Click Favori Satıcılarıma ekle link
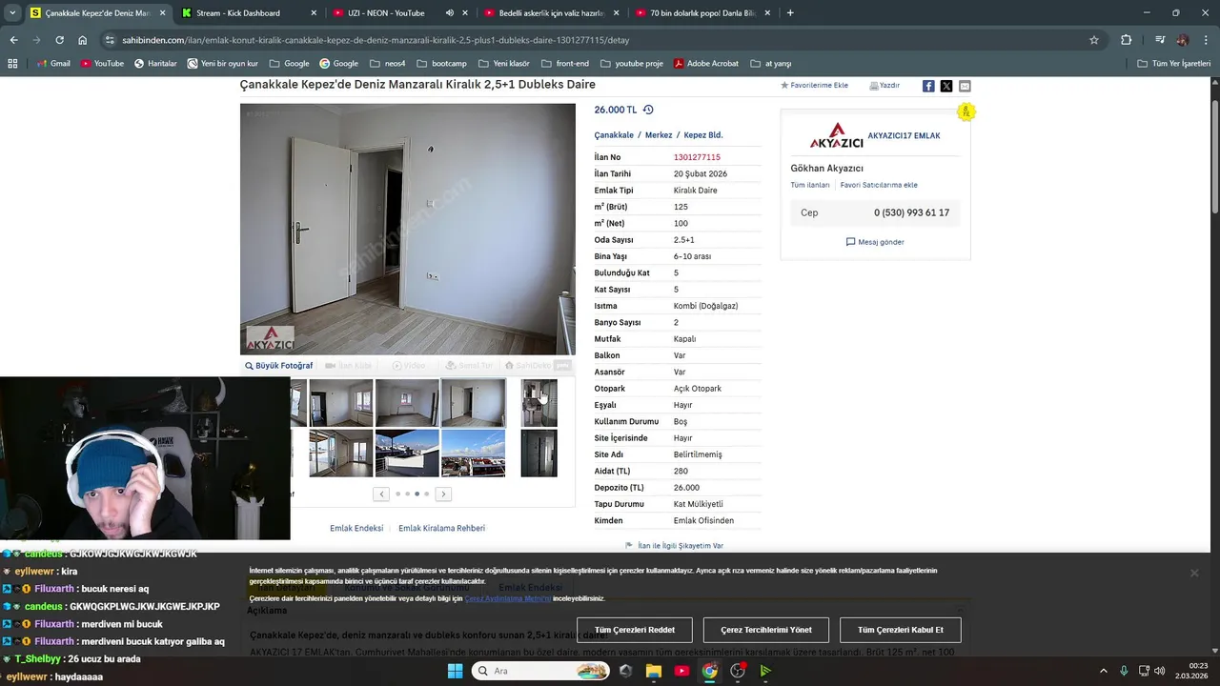The image size is (1220, 686). coord(879,185)
